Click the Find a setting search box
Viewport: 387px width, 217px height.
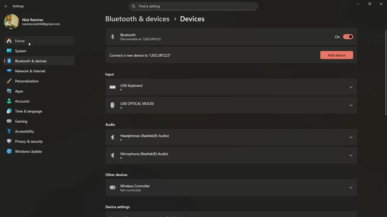pyautogui.click(x=193, y=6)
